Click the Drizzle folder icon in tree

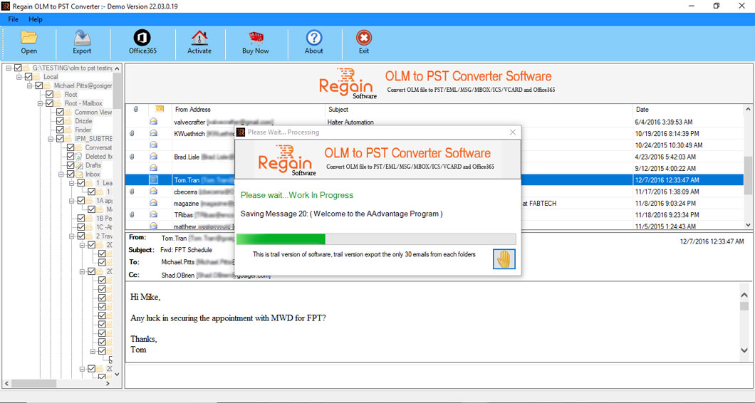point(69,121)
